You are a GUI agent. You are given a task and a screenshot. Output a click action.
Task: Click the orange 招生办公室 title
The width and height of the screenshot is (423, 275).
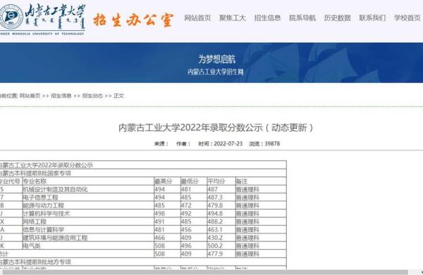133,20
